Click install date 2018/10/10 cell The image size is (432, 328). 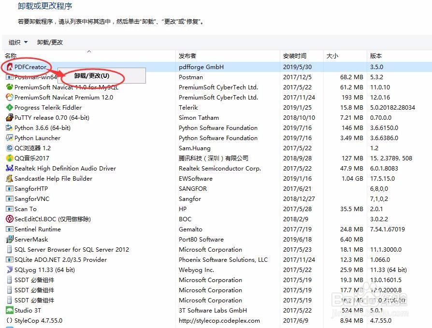point(299,117)
